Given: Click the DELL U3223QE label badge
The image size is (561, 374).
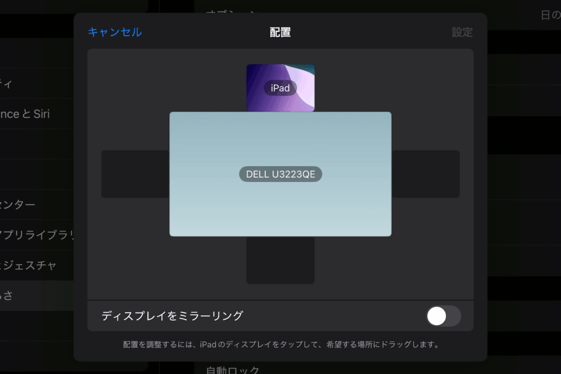Looking at the screenshot, I should [280, 174].
